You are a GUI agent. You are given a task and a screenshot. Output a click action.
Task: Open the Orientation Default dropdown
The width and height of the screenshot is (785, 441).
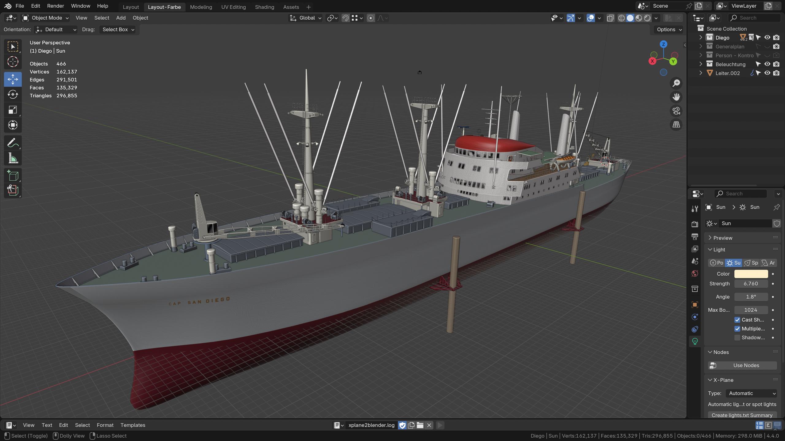[x=56, y=29]
